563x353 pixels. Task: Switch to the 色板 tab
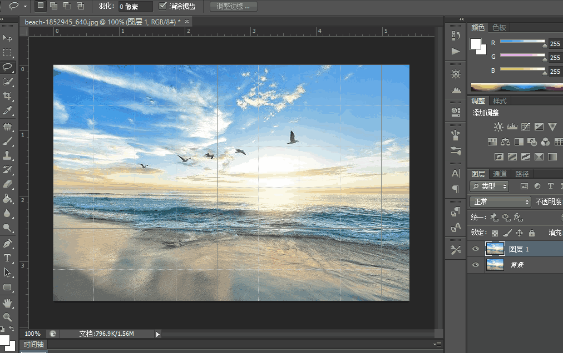(x=499, y=28)
